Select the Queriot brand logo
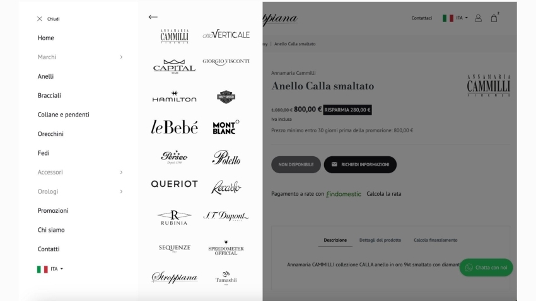 tap(174, 184)
